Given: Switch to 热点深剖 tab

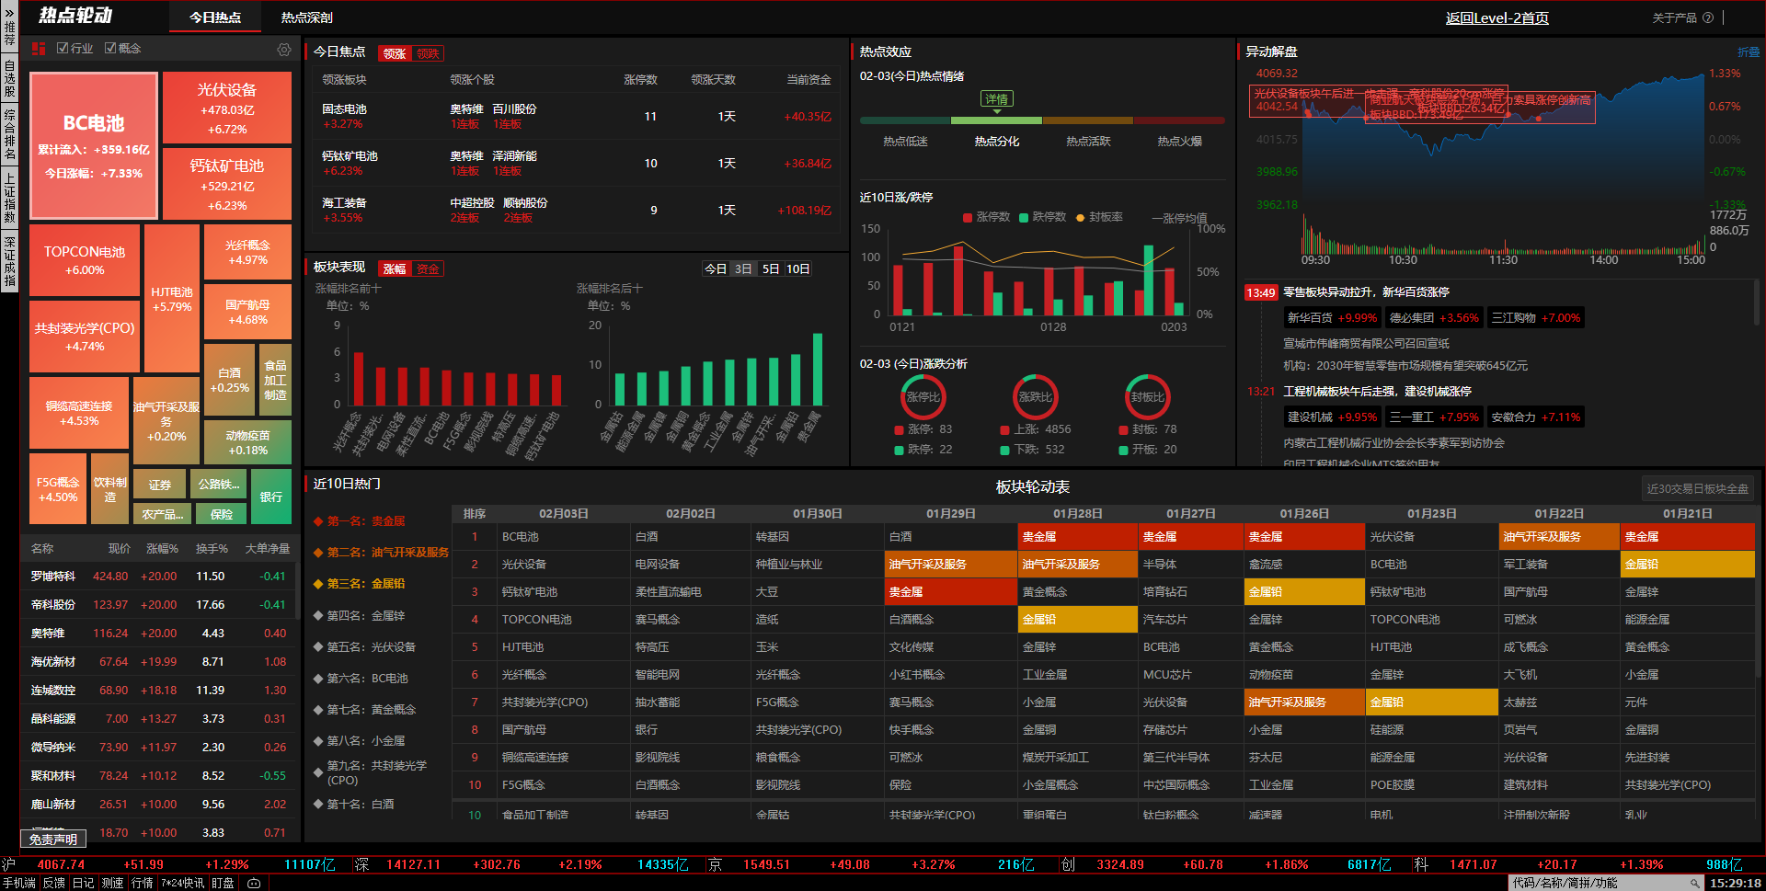Looking at the screenshot, I should (306, 17).
